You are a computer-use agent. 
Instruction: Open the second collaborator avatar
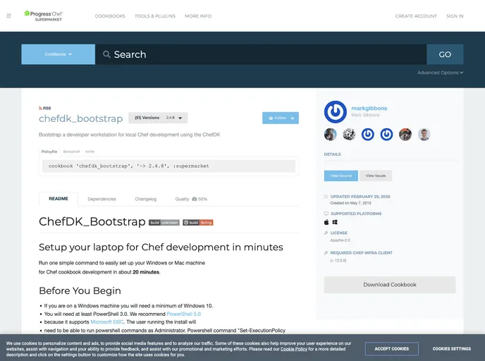349,135
